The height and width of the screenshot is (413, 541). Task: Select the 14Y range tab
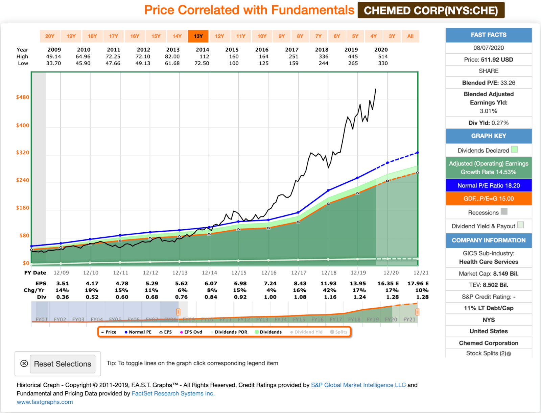(177, 36)
